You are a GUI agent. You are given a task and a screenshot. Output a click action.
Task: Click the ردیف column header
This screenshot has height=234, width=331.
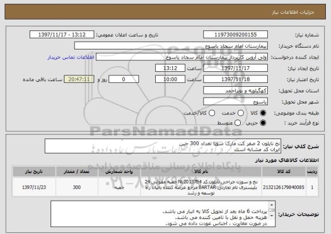[x=312, y=171]
